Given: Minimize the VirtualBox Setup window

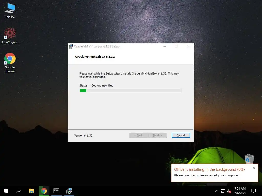Looking at the screenshot, I should click(165, 46).
